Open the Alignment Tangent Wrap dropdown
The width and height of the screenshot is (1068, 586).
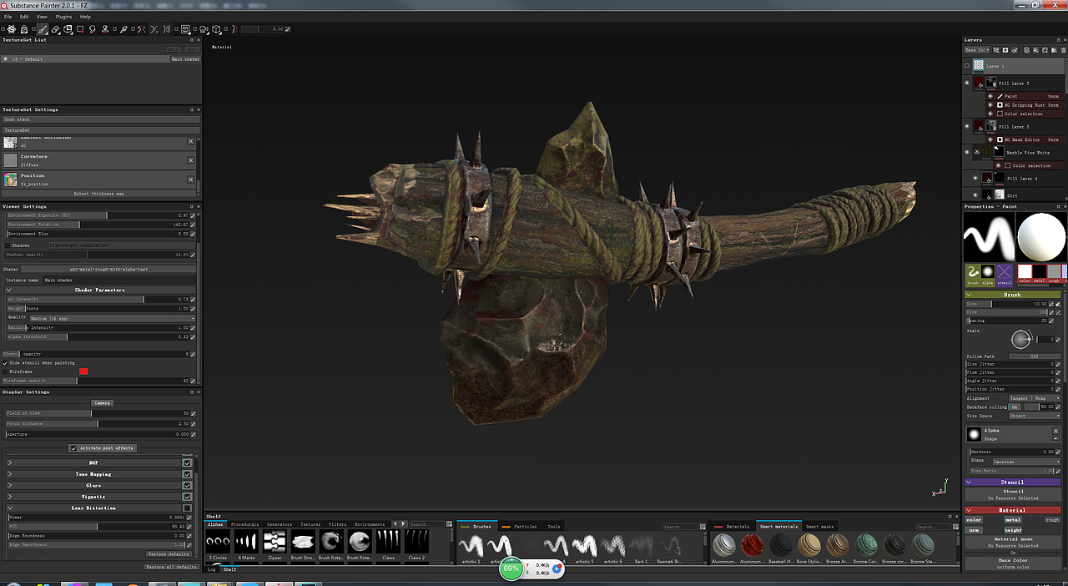tap(1035, 398)
